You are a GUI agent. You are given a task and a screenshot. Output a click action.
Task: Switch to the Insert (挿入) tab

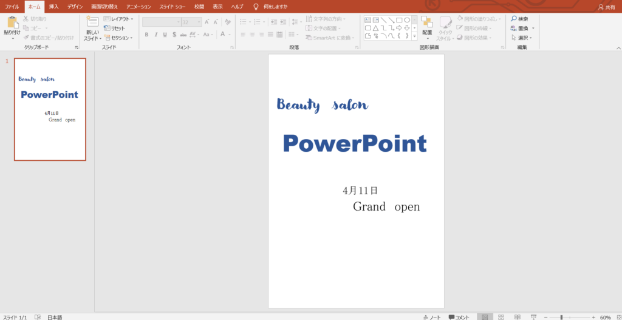coord(53,7)
